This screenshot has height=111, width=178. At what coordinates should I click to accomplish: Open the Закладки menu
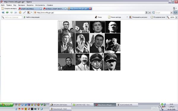tap(21, 5)
